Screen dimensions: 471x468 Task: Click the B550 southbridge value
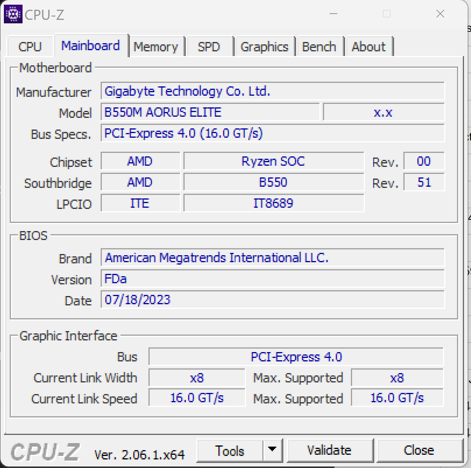point(274,182)
